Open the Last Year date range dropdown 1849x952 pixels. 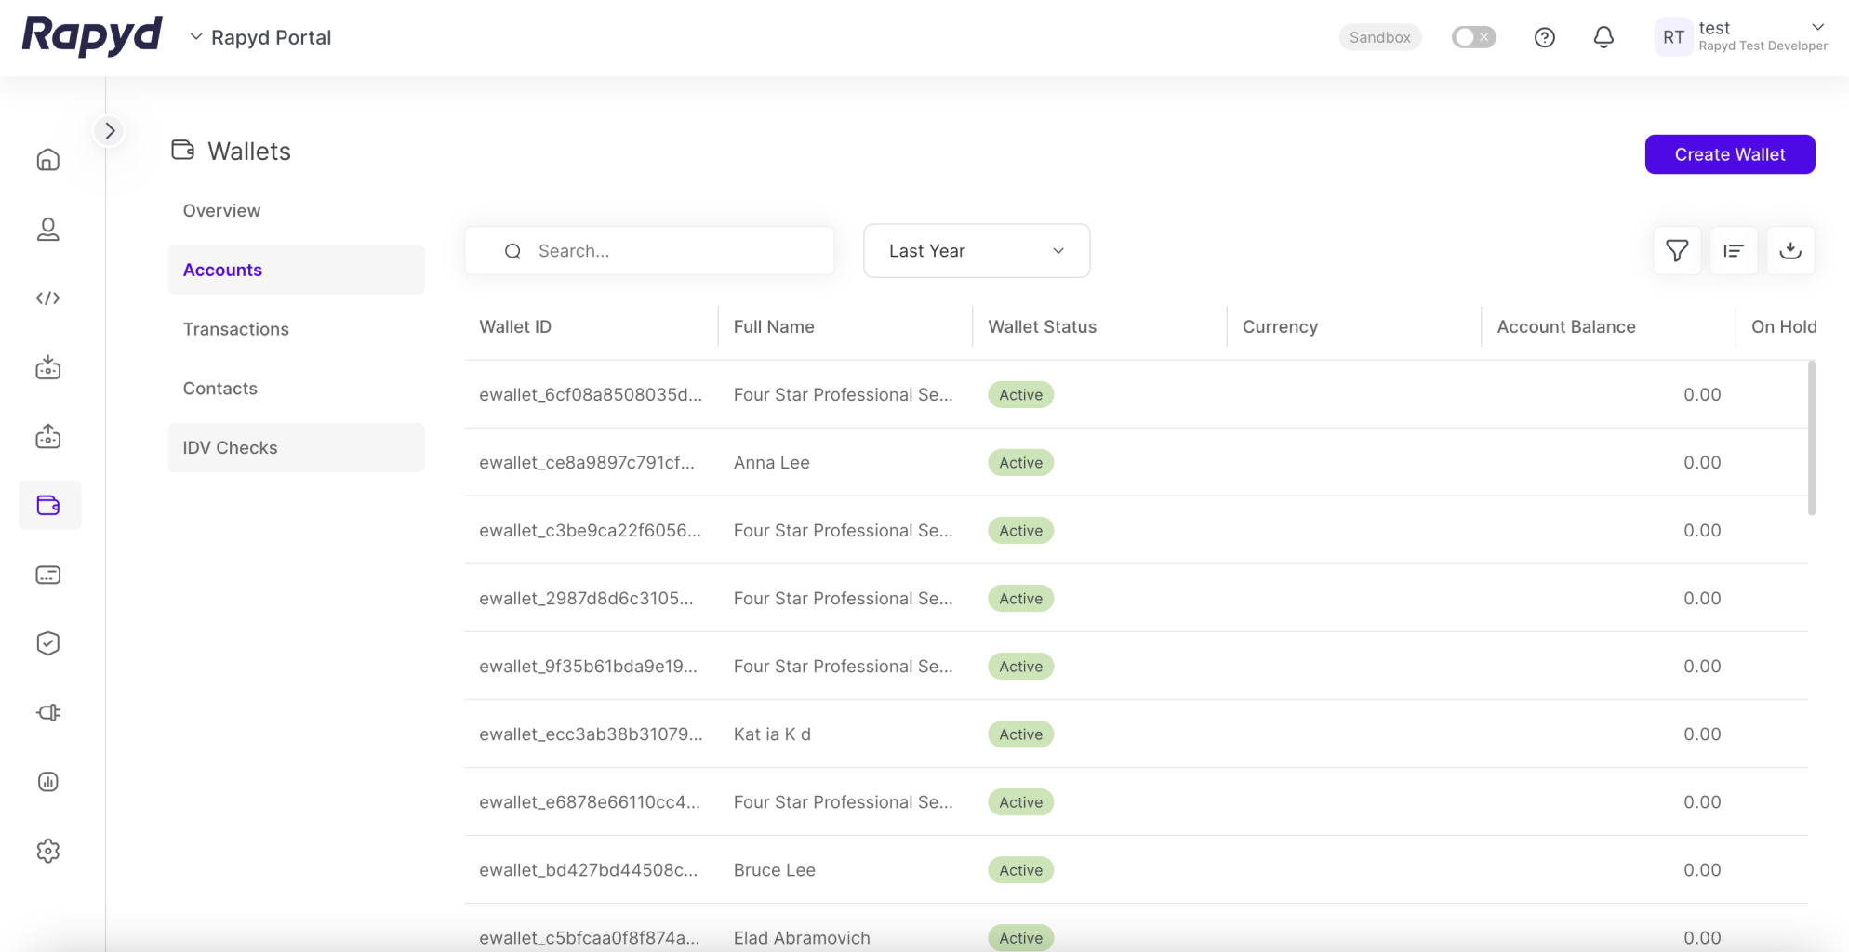point(977,251)
